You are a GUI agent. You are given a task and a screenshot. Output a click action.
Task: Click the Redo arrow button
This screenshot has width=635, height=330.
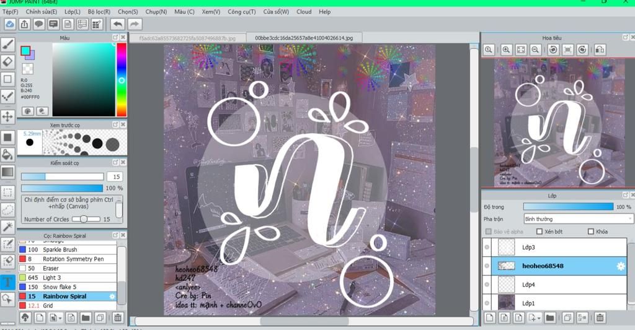[135, 24]
